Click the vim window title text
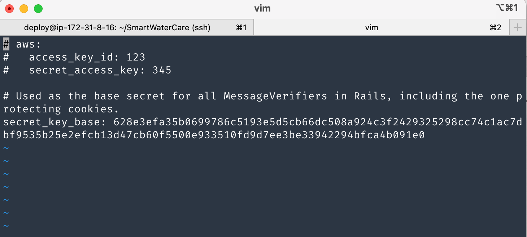The height and width of the screenshot is (237, 527). 262,8
